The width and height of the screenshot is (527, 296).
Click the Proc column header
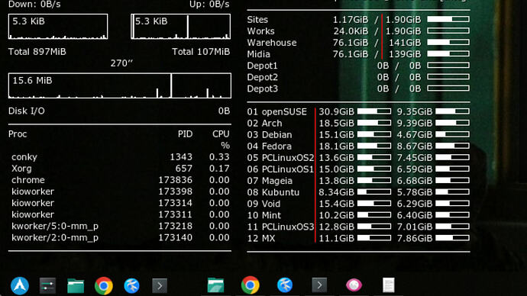[x=18, y=134]
